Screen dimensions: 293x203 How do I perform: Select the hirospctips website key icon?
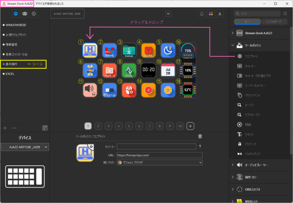click(90, 50)
